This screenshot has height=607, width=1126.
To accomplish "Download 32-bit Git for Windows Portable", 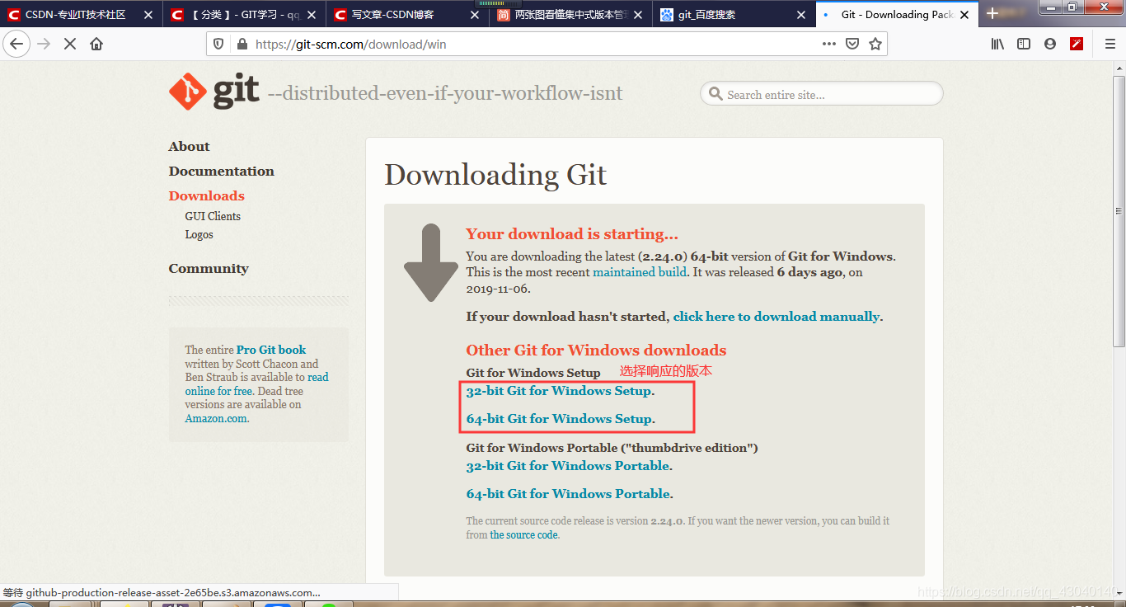I will [x=568, y=466].
